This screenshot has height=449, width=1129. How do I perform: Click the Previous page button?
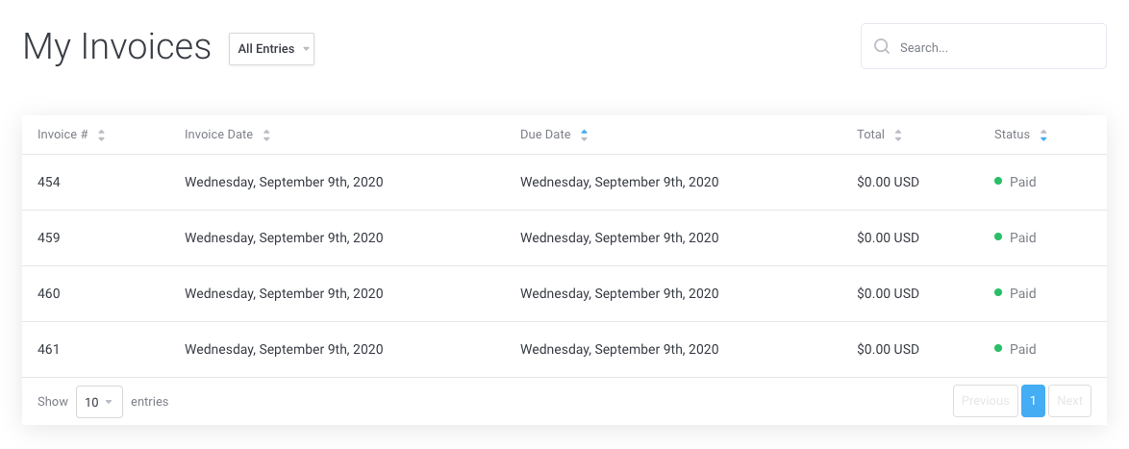click(985, 401)
